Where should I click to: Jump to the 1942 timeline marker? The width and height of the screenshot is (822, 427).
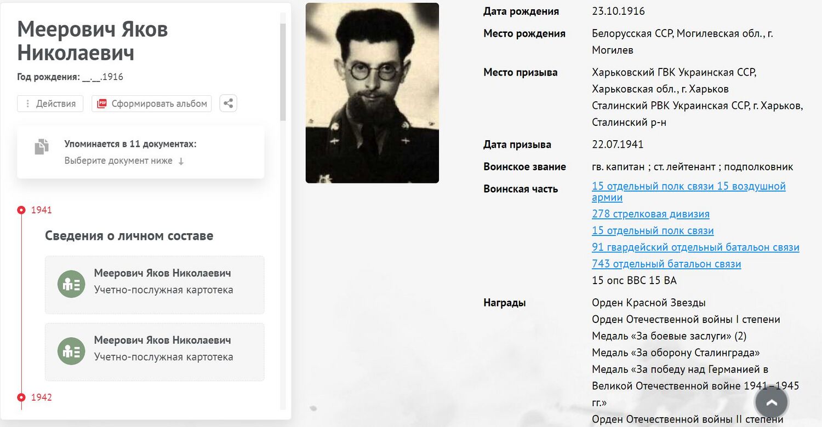(x=21, y=397)
